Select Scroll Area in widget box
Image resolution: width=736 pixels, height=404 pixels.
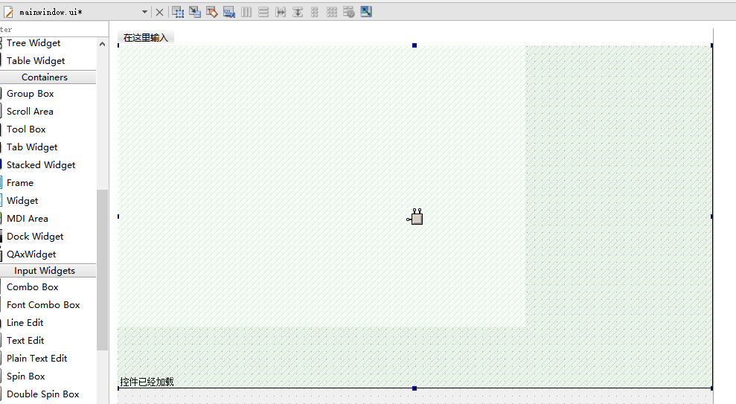[x=30, y=112]
